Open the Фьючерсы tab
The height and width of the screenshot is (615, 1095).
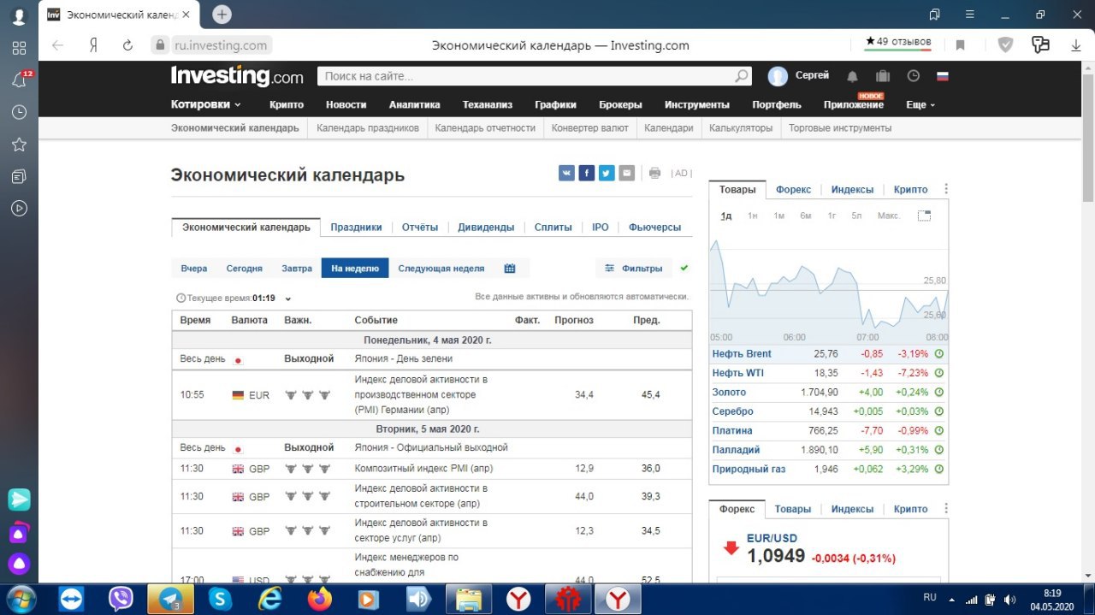(x=654, y=228)
